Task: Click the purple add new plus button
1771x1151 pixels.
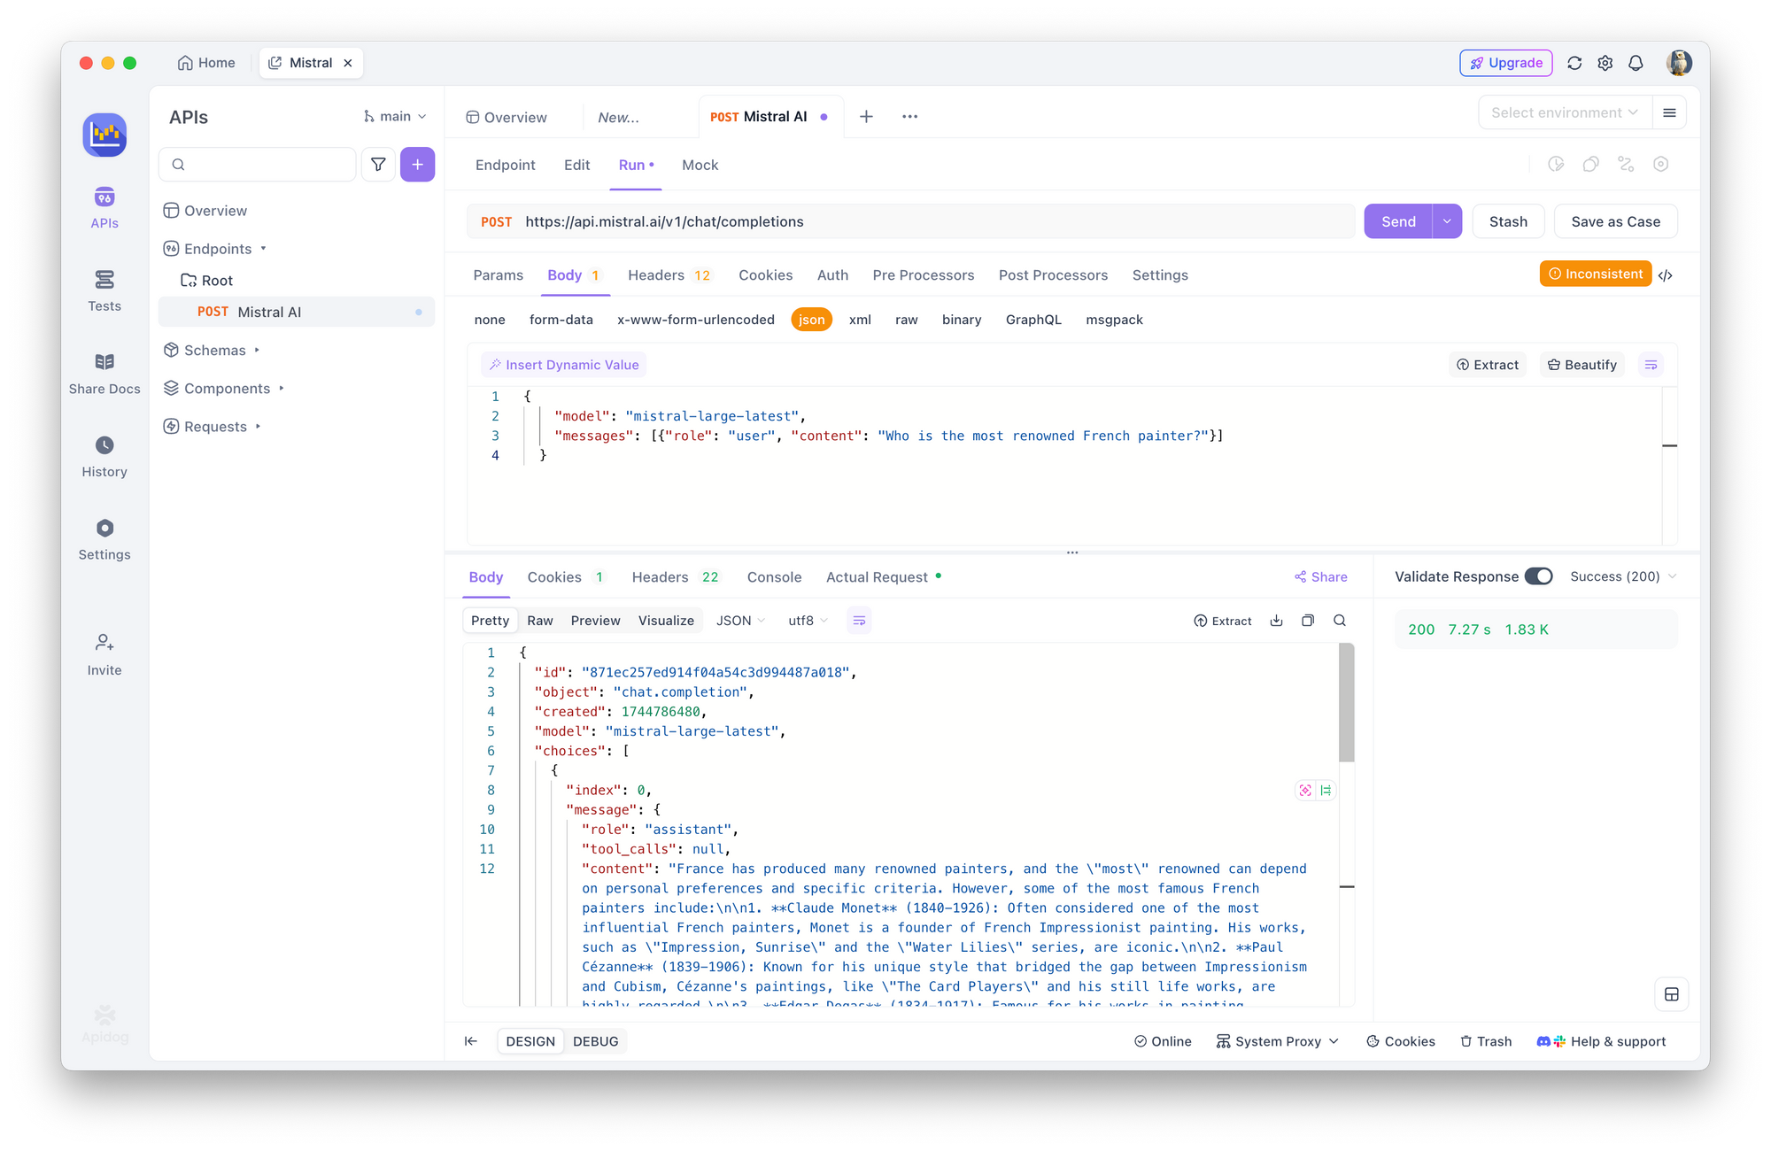Action: 417,164
